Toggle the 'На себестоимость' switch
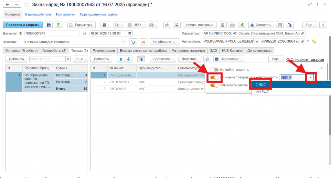The image size is (331, 178). tap(214, 70)
